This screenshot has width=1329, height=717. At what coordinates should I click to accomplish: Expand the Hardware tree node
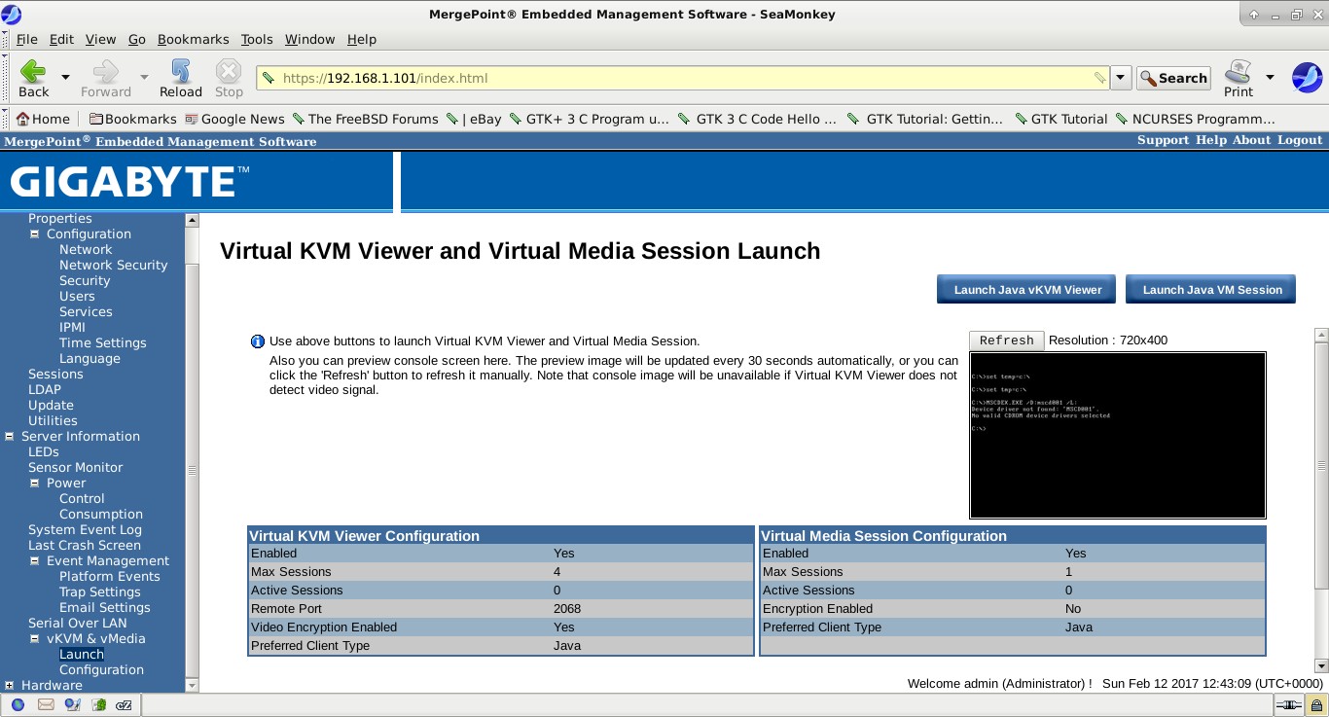pos(10,686)
